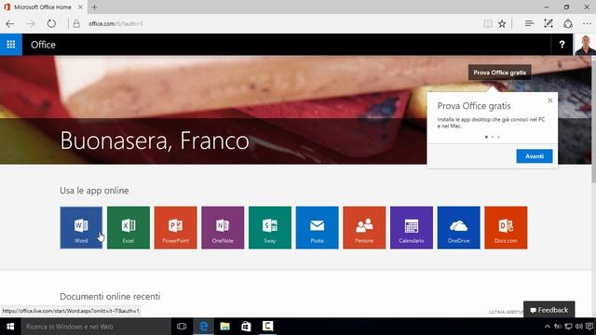Open the Excel online app tile
Image resolution: width=596 pixels, height=335 pixels.
[x=129, y=227]
